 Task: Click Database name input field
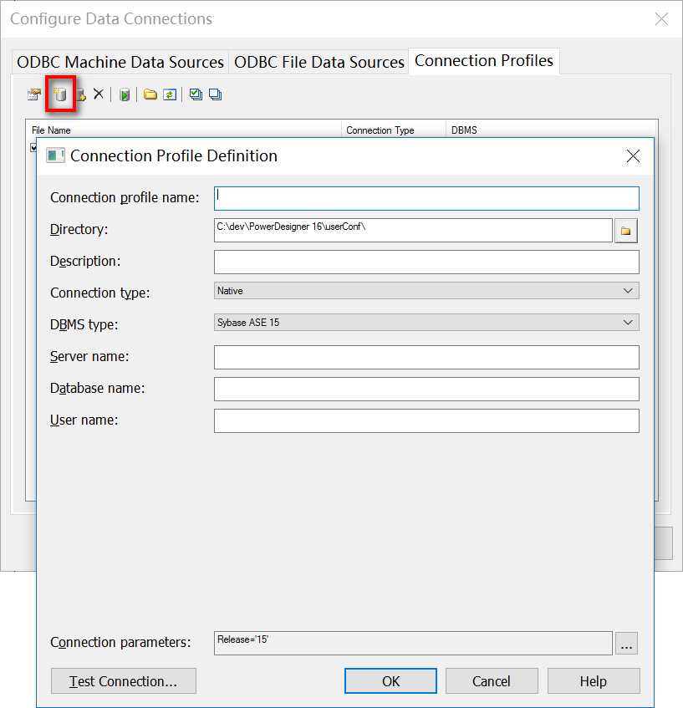[x=426, y=389]
